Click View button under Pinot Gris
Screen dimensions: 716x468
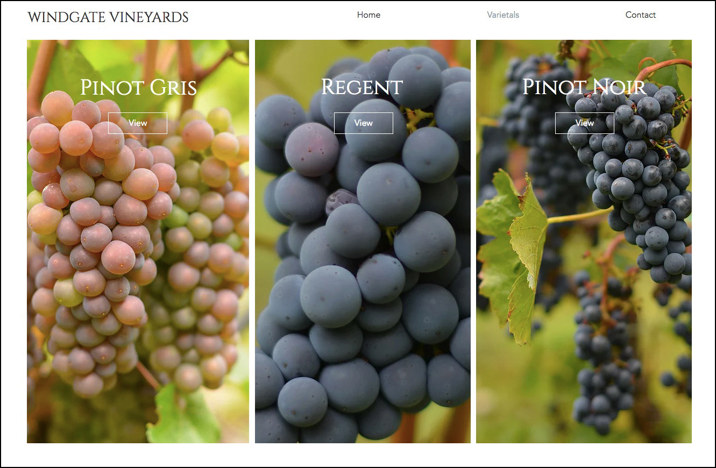138,123
